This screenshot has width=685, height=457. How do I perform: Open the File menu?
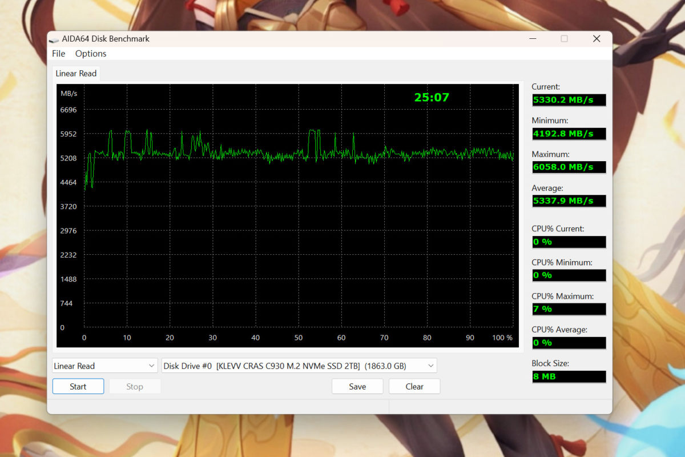tap(58, 54)
